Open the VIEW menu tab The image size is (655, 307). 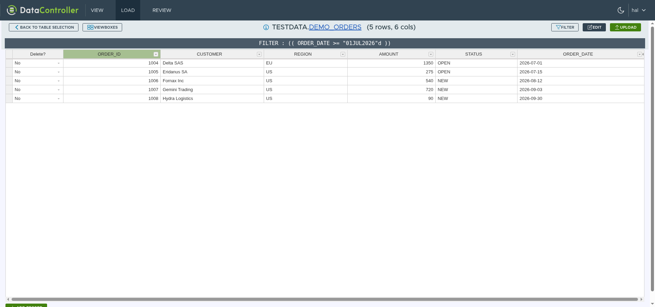click(x=97, y=10)
